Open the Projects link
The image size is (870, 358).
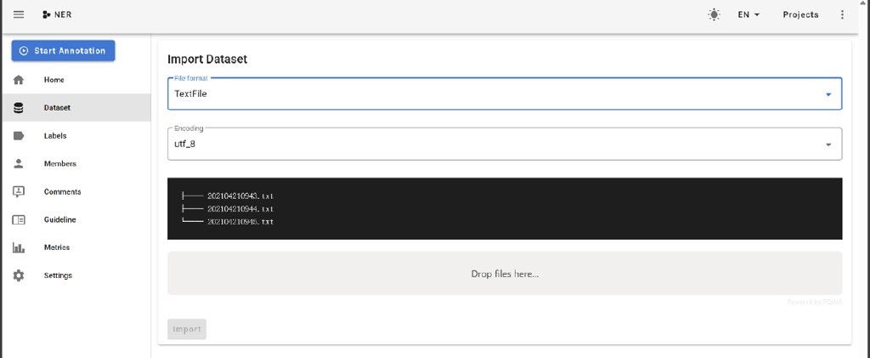coord(800,14)
